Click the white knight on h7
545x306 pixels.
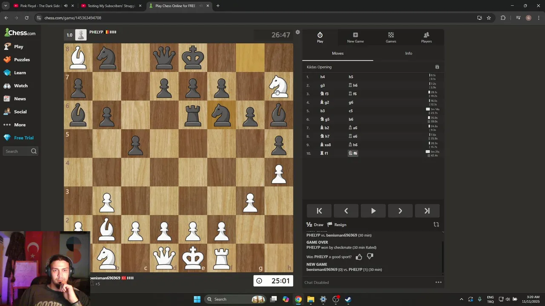(278, 86)
